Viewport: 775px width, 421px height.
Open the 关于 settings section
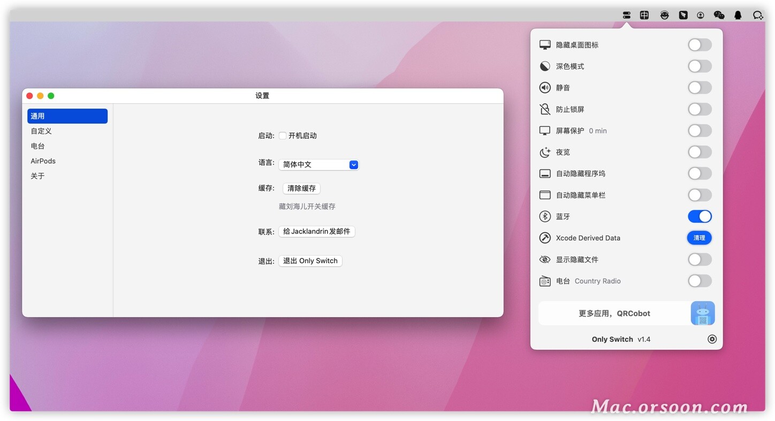point(67,176)
